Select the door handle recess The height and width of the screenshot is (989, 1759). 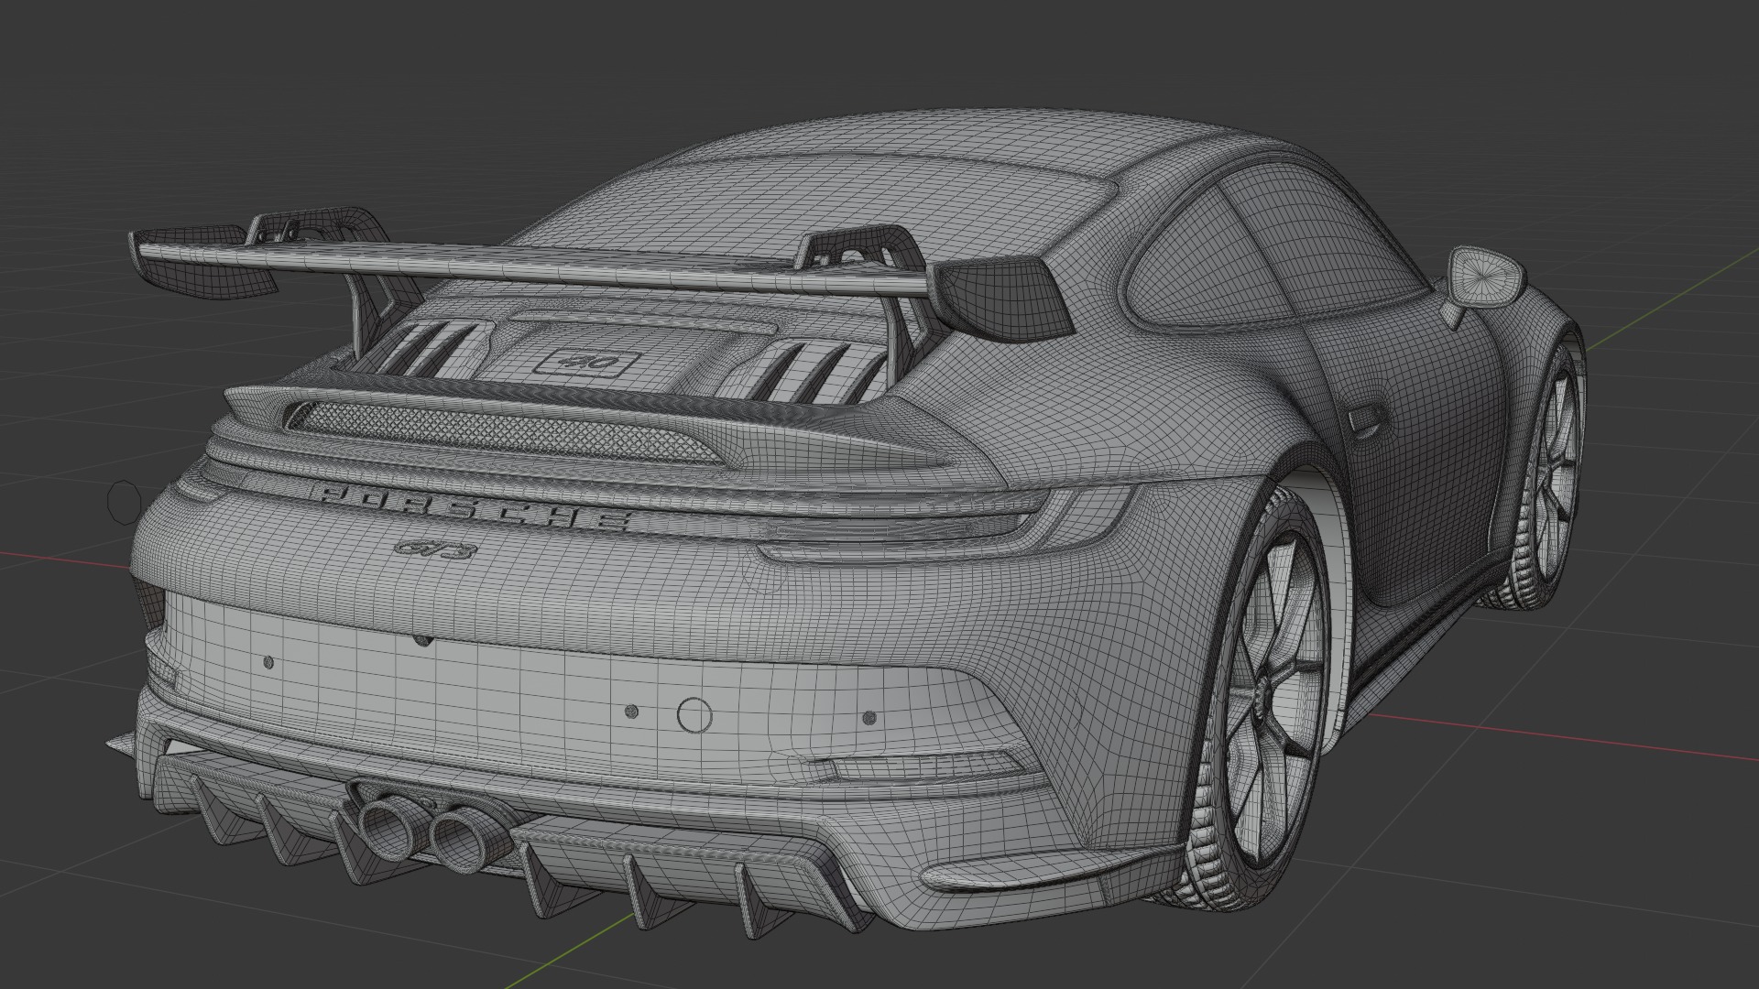point(1366,419)
